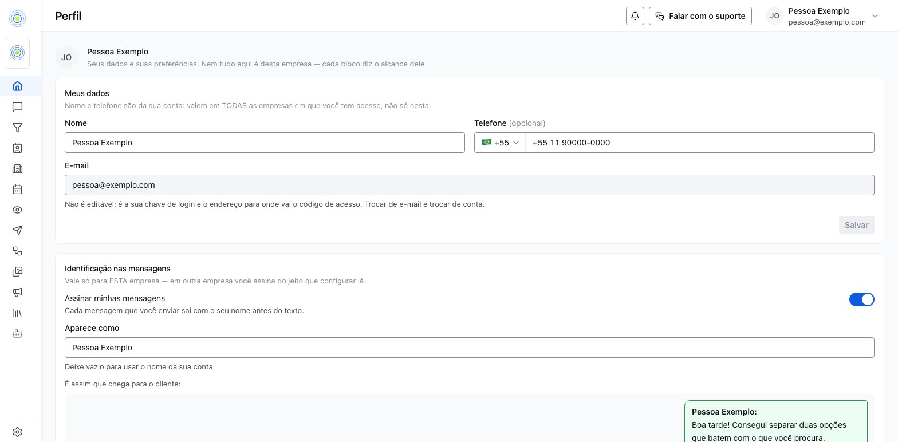Click the JO avatar beside the profile heading
This screenshot has width=898, height=442.
point(66,57)
